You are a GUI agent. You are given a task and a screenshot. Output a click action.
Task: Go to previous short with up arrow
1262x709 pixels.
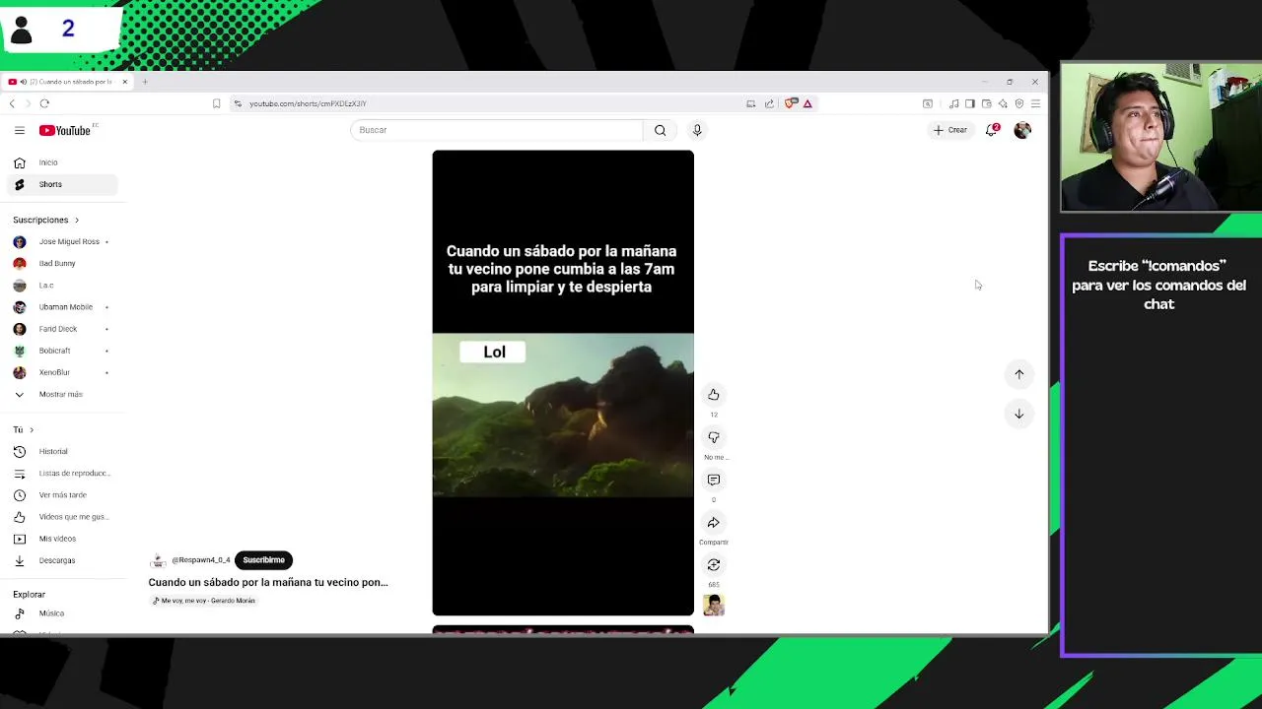pos(1019,374)
